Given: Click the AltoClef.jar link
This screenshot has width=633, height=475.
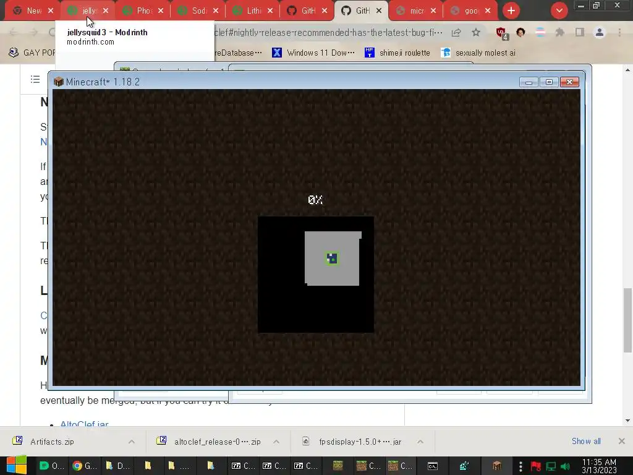Looking at the screenshot, I should pyautogui.click(x=84, y=424).
